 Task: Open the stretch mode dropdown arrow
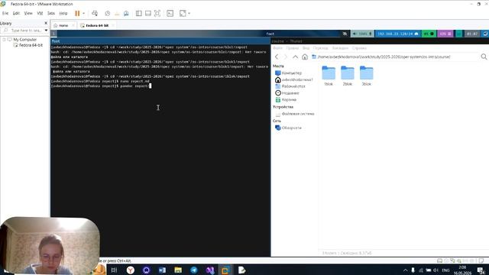click(189, 14)
